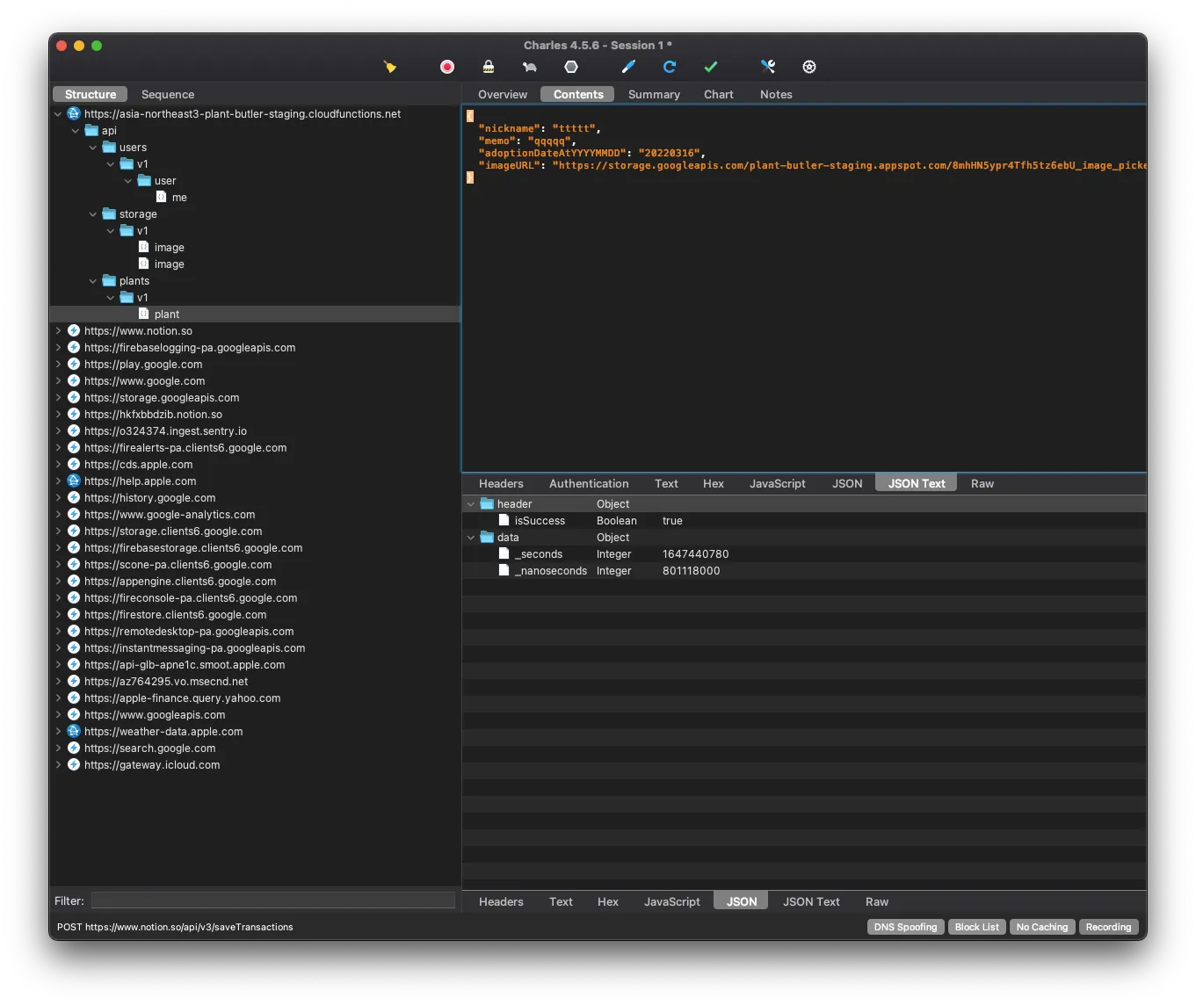Enable throttling with the turtle icon
Image resolution: width=1196 pixels, height=1005 pixels.
click(529, 67)
